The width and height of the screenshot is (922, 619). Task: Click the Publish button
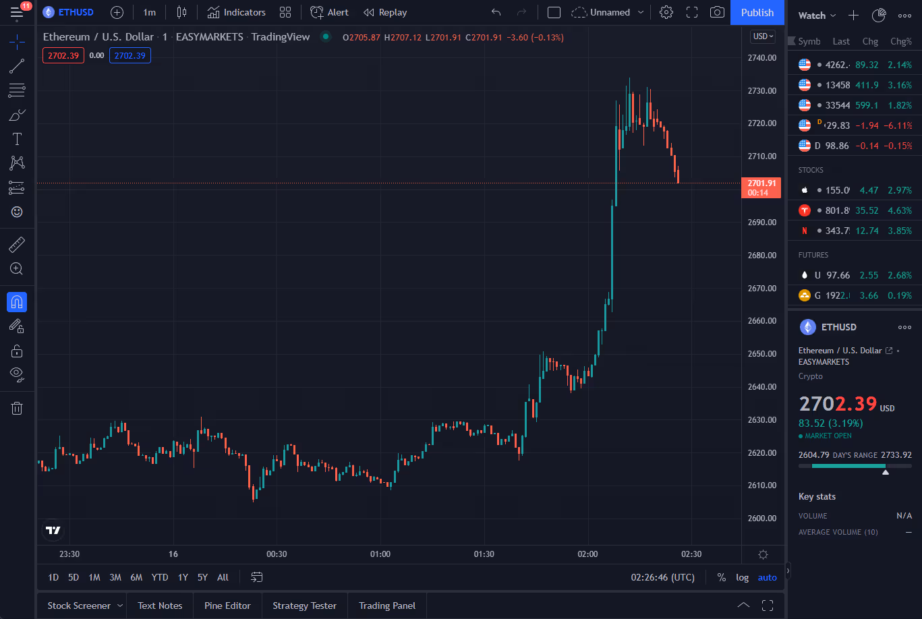tap(757, 12)
